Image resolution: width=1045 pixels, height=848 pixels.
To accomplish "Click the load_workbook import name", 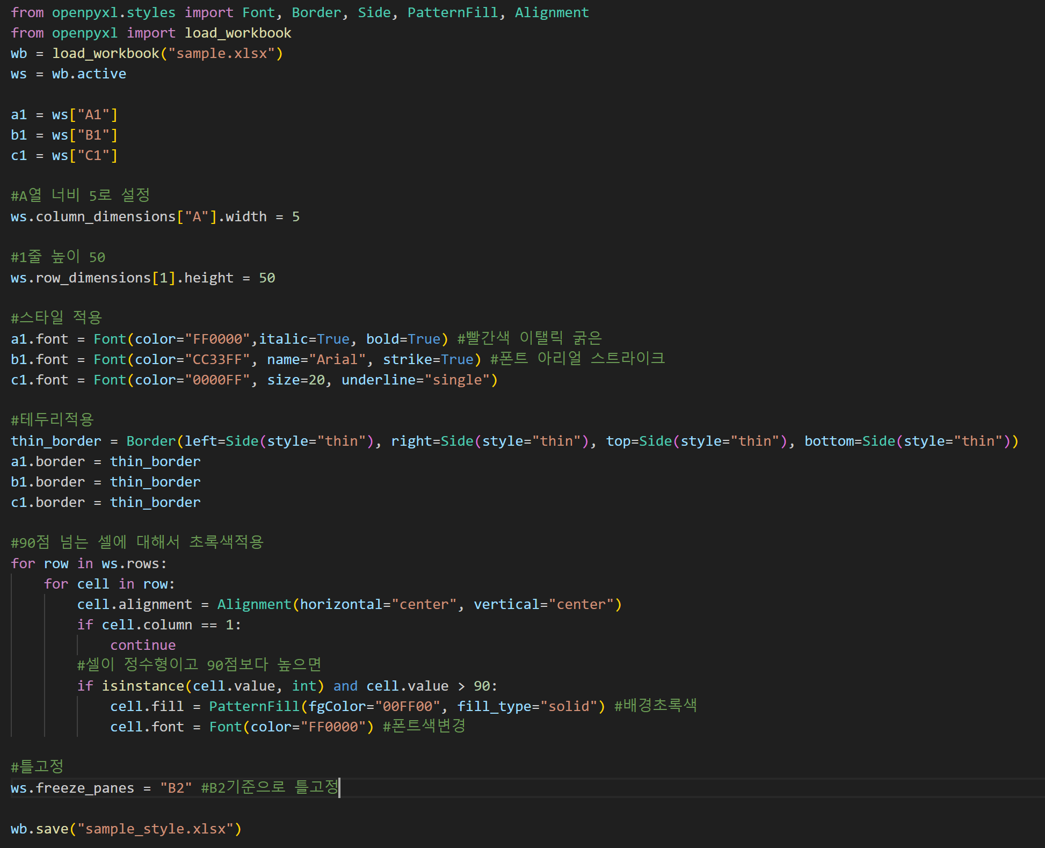I will coord(237,33).
